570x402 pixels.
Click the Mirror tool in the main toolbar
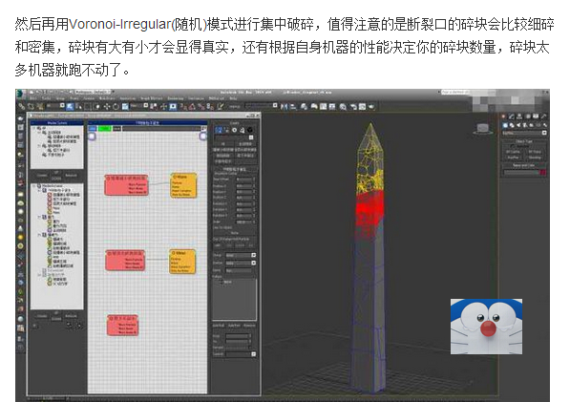285,106
